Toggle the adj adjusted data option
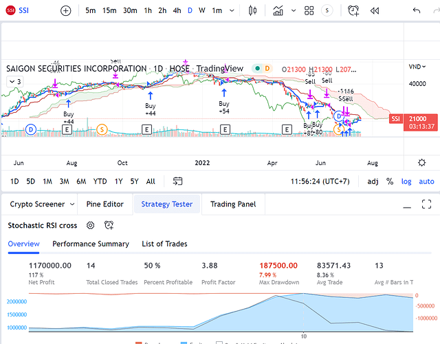 pyautogui.click(x=373, y=181)
